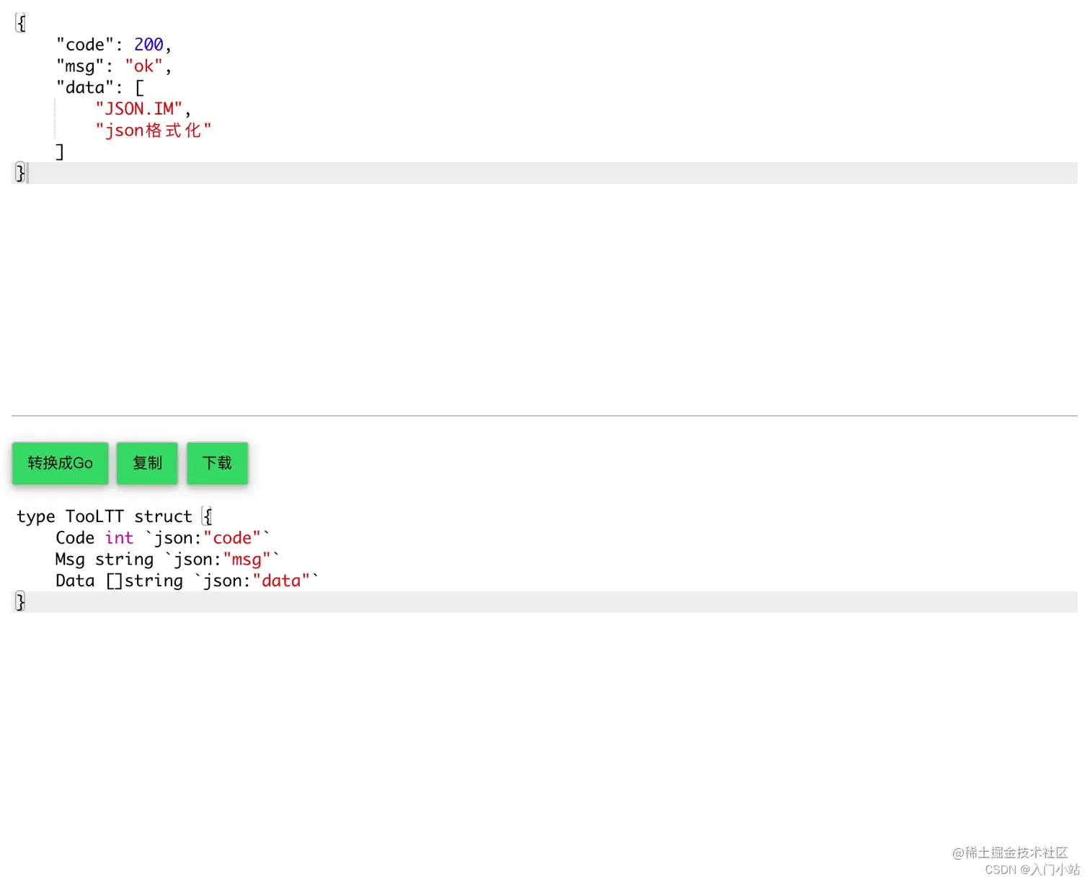This screenshot has height=882, width=1090.
Task: Click the "ok" string value
Action: [143, 66]
